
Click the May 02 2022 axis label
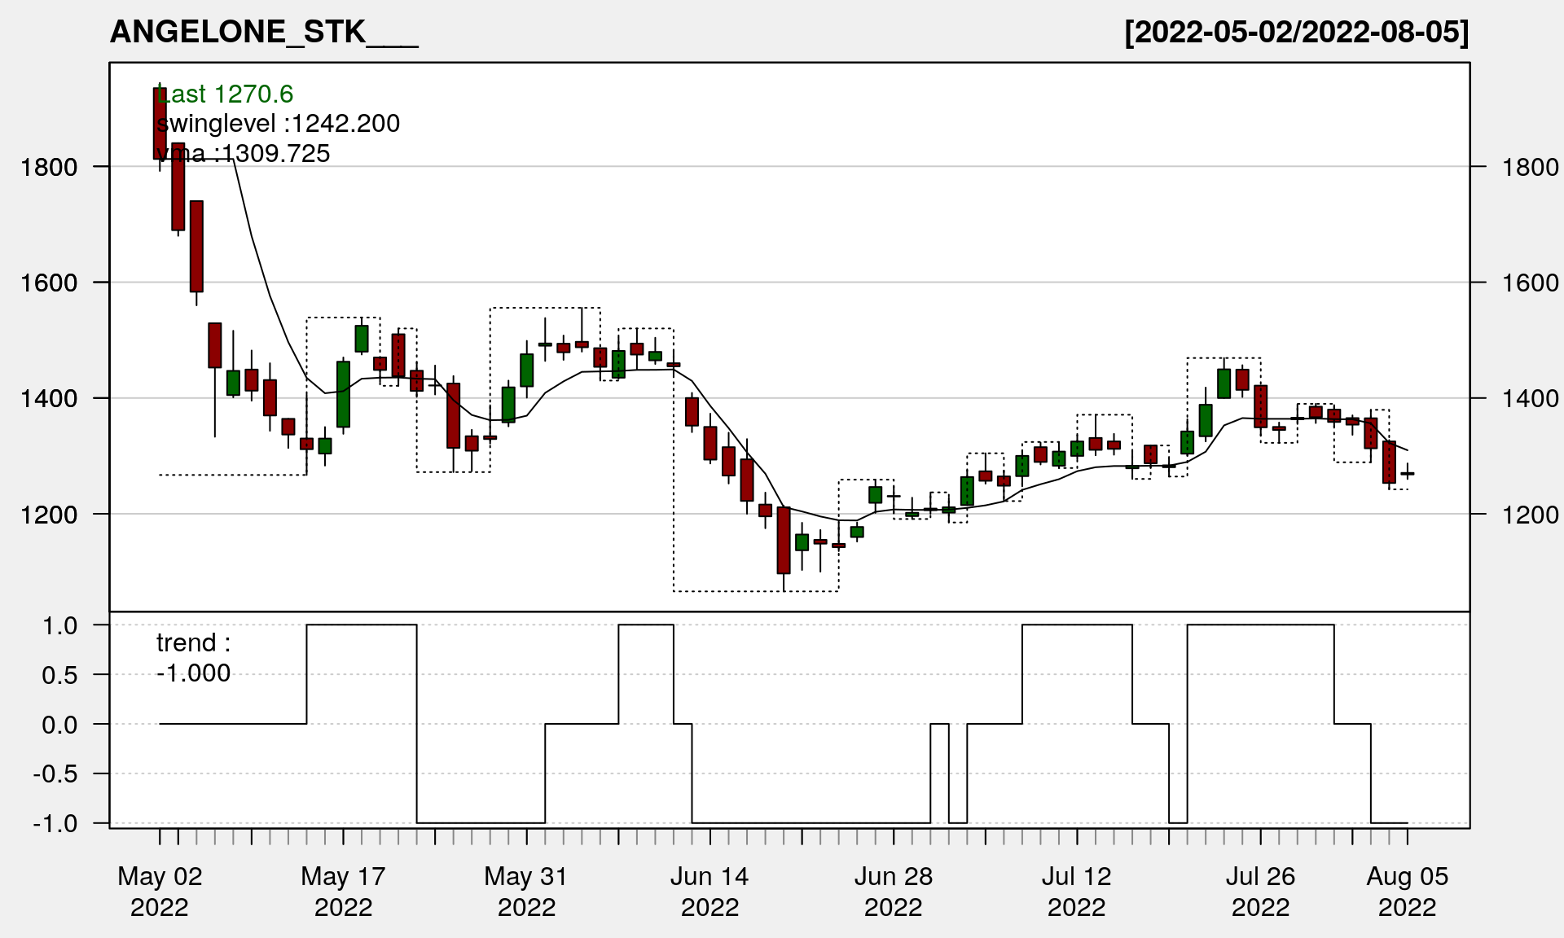pyautogui.click(x=160, y=892)
